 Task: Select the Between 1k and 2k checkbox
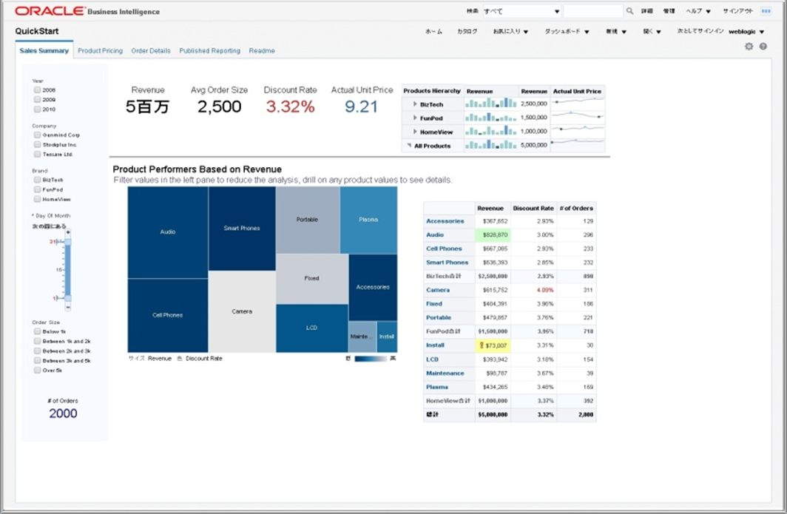click(37, 341)
